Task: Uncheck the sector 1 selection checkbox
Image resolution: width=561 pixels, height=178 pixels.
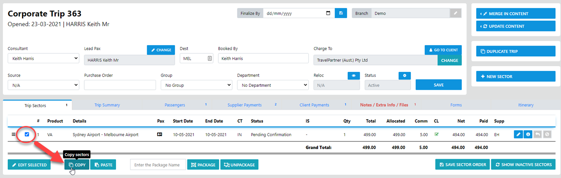Action: click(27, 135)
